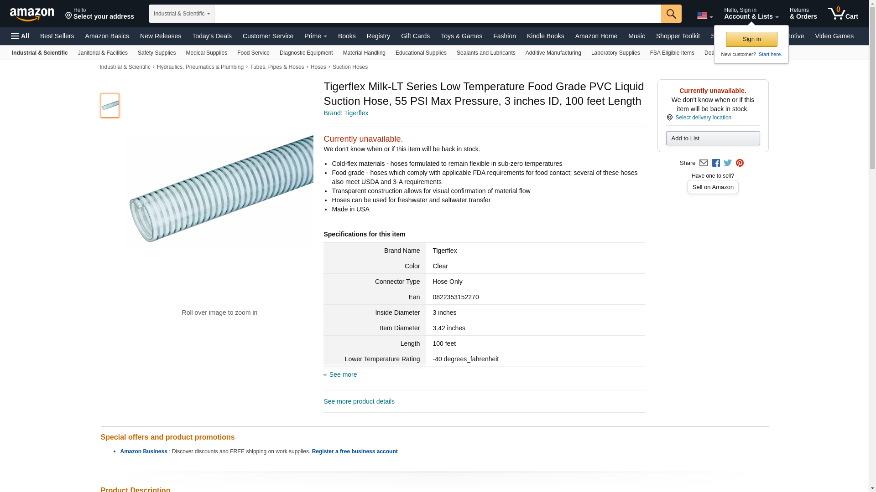The height and width of the screenshot is (492, 876).
Task: Click Sell on Amazon button
Action: pyautogui.click(x=713, y=187)
